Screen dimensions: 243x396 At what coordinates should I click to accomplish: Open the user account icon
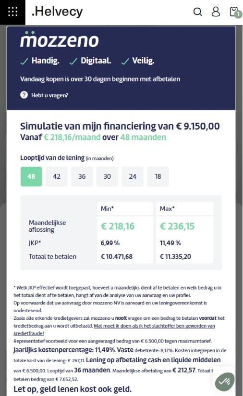point(216,12)
